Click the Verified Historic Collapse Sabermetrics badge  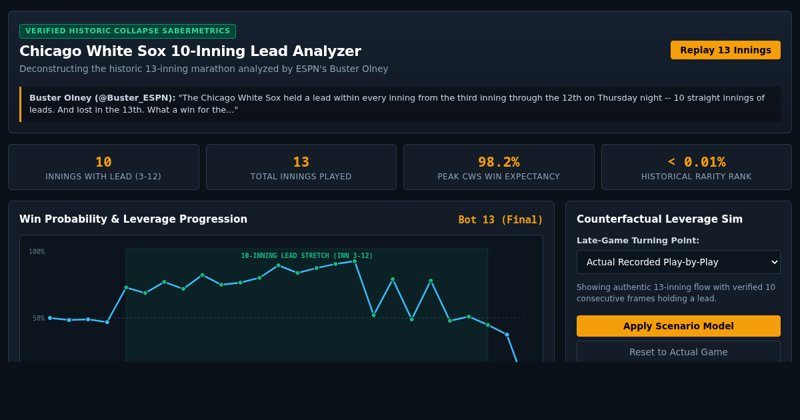tap(127, 31)
